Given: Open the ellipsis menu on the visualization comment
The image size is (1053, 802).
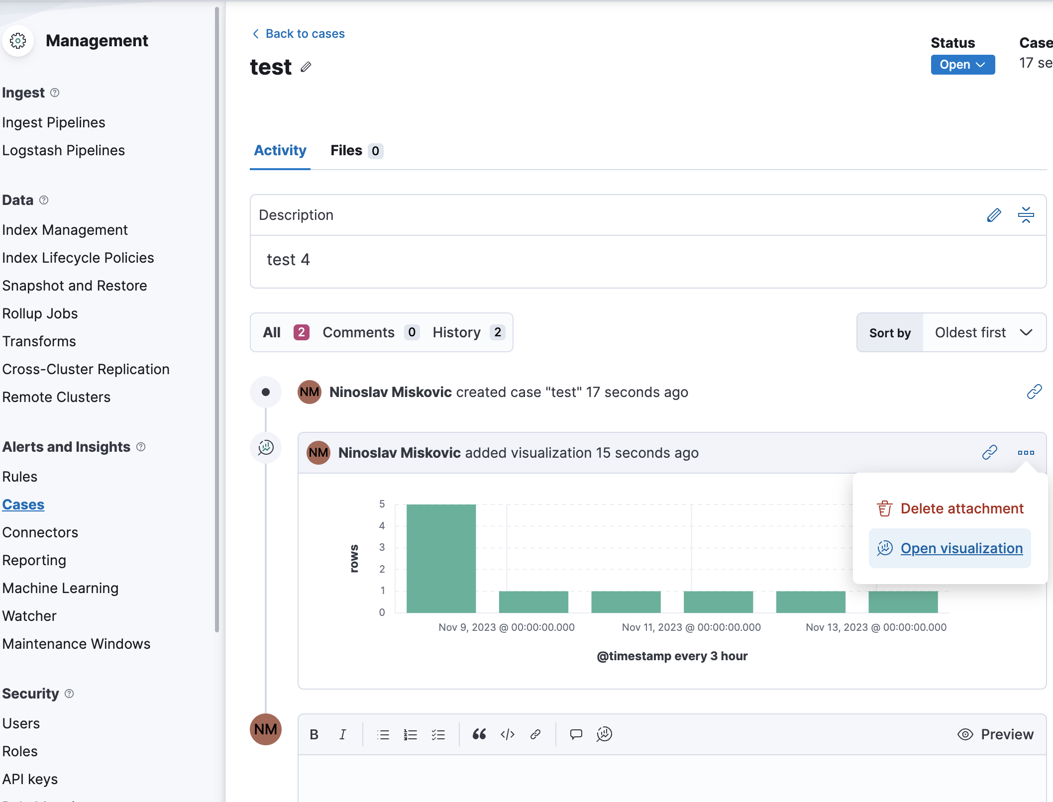Looking at the screenshot, I should pyautogui.click(x=1025, y=453).
